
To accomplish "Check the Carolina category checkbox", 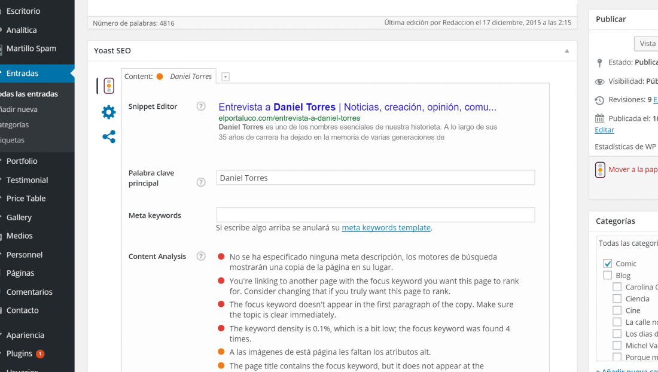I will click(x=617, y=287).
